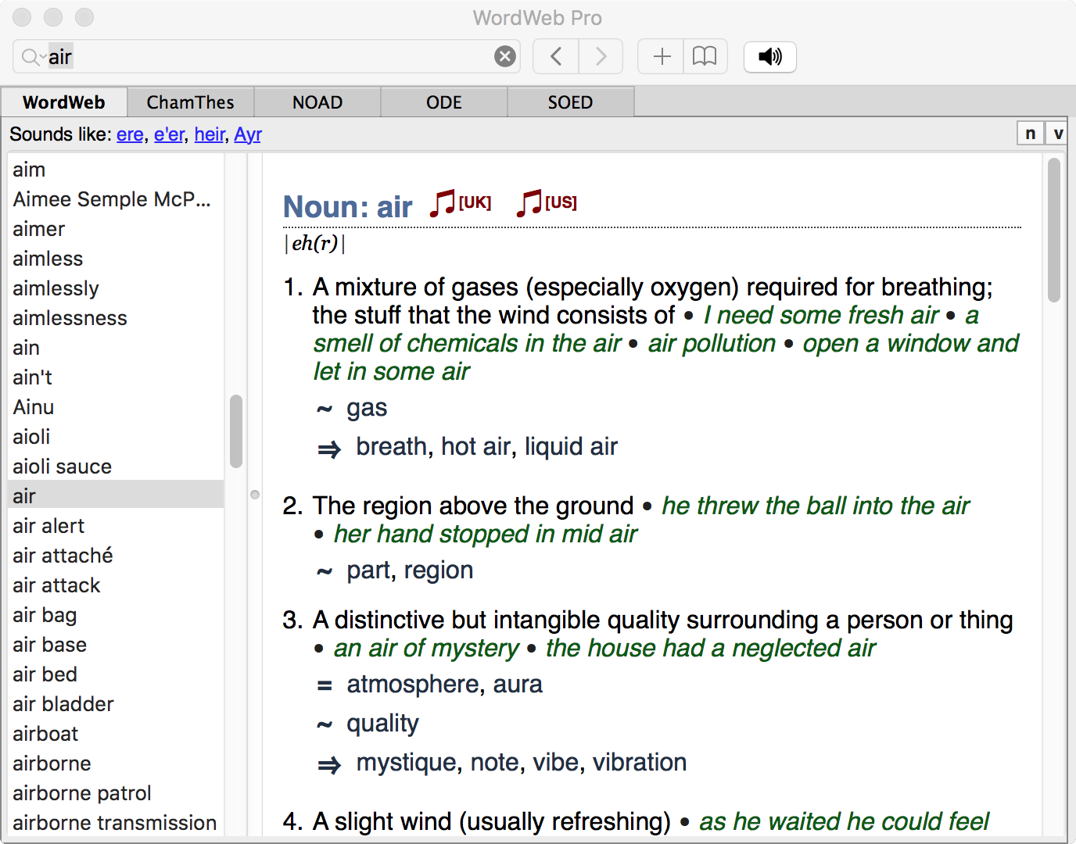Open the NOAD dictionary tab

pos(317,102)
